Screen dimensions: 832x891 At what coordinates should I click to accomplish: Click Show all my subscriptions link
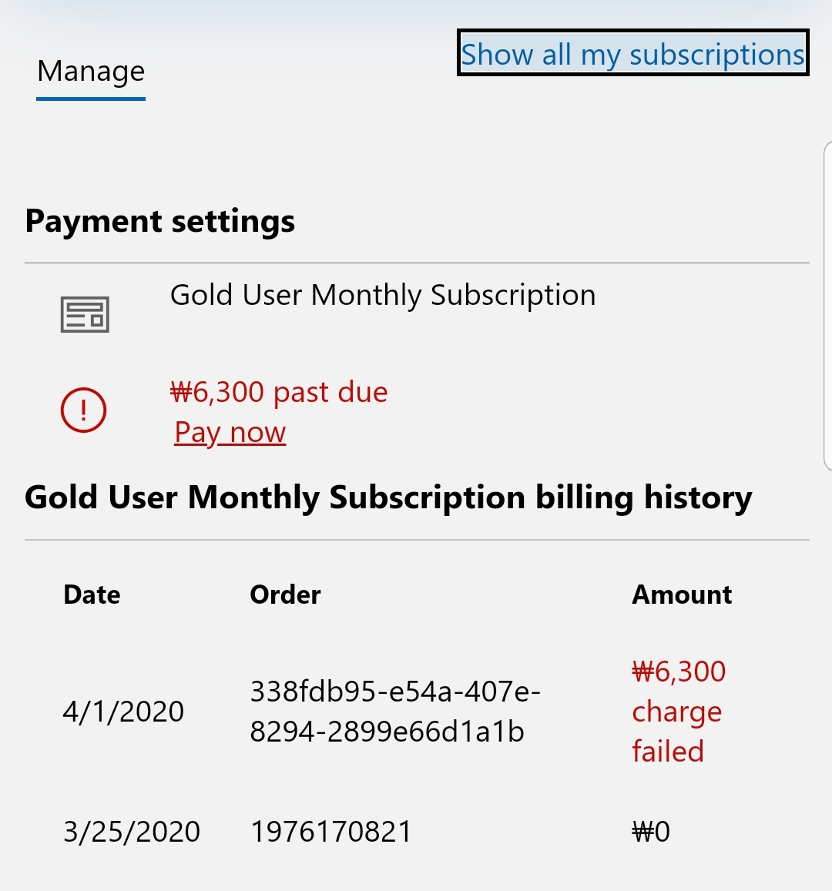[x=632, y=53]
